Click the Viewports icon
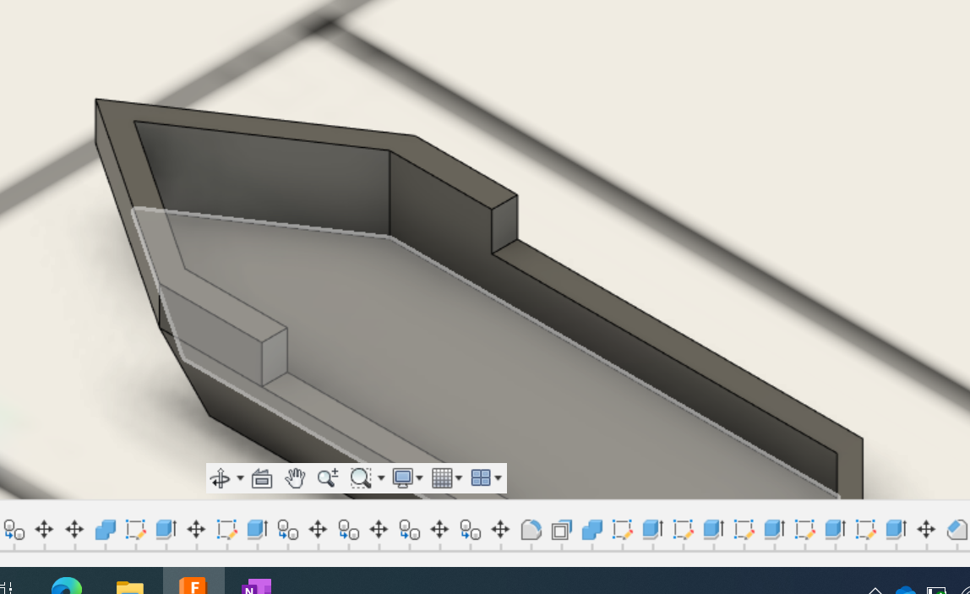Image resolution: width=970 pixels, height=594 pixels. (482, 477)
